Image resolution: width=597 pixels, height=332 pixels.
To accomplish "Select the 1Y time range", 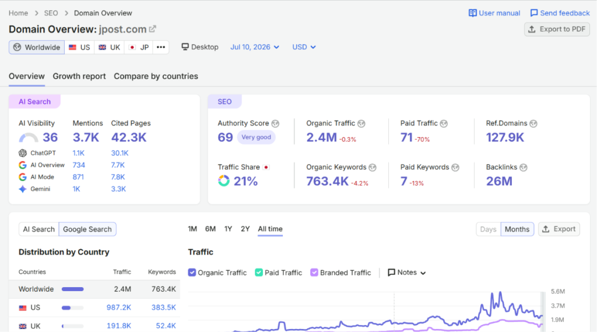I will pos(228,229).
